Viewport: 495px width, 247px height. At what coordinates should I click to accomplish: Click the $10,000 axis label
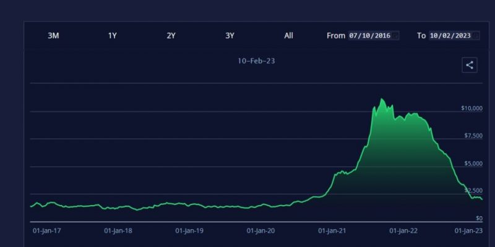[x=471, y=108]
